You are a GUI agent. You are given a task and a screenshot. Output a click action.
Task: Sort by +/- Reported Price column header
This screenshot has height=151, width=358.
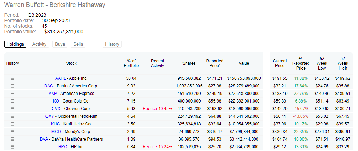pos(301,63)
